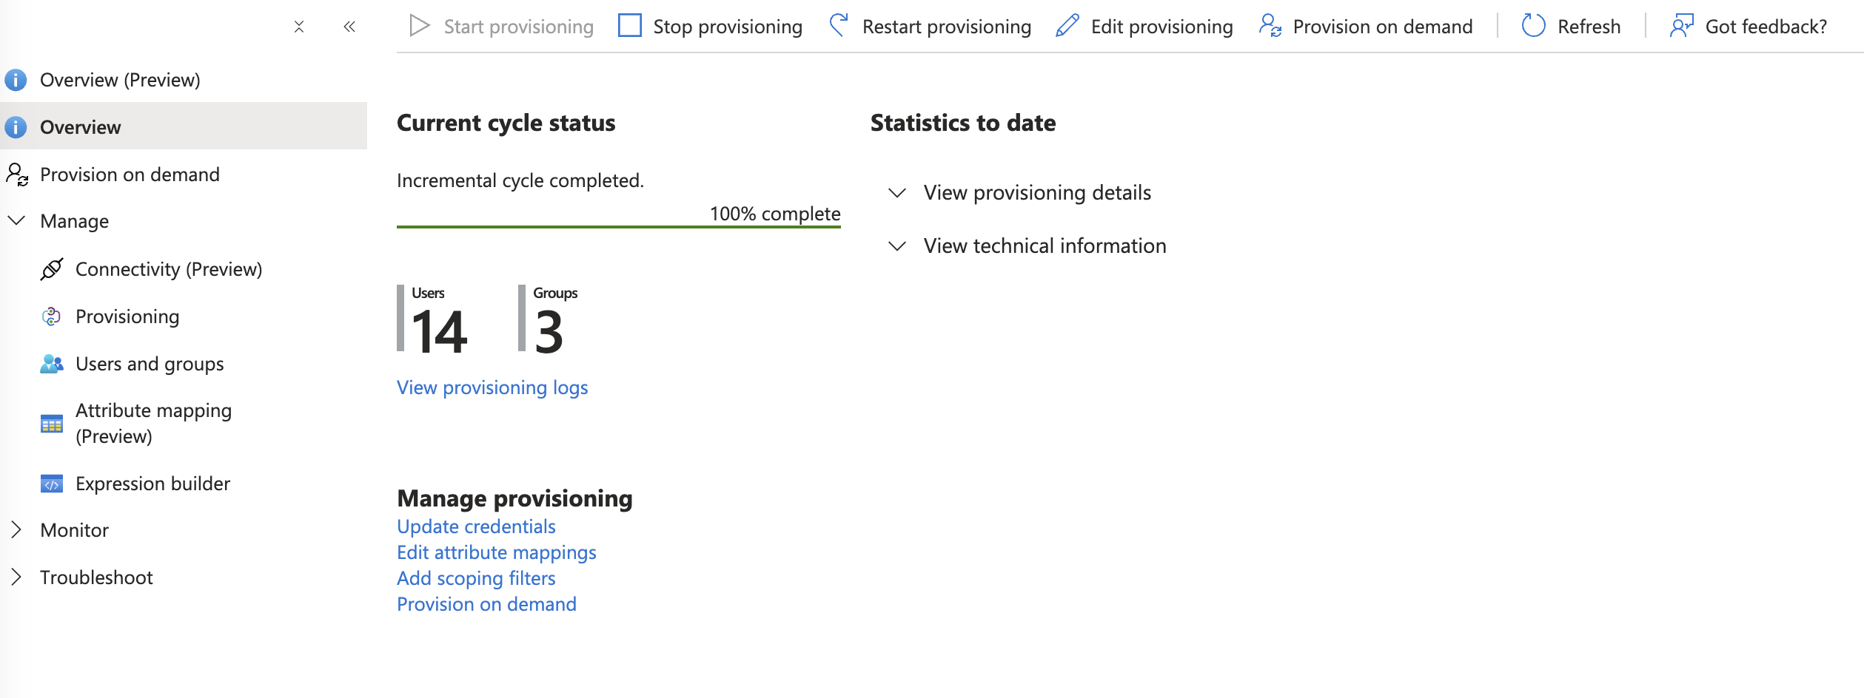Viewport: 1864px width, 698px height.
Task: Open the Users and groups section
Action: click(148, 363)
